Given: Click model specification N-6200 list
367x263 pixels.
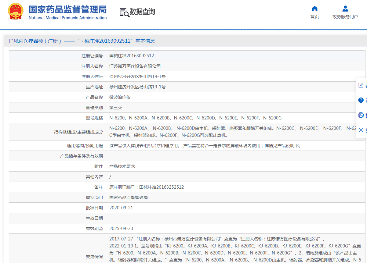Looking at the screenshot, I should point(195,118).
